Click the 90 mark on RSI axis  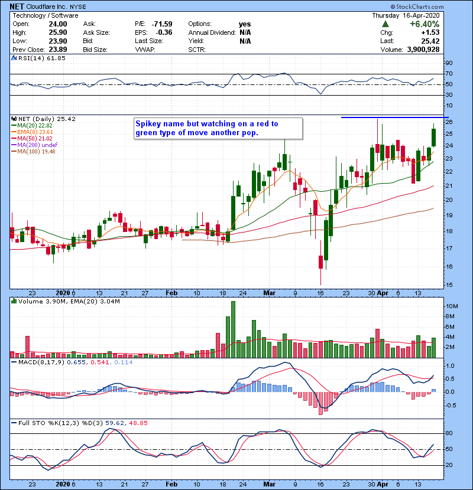pyautogui.click(x=449, y=63)
